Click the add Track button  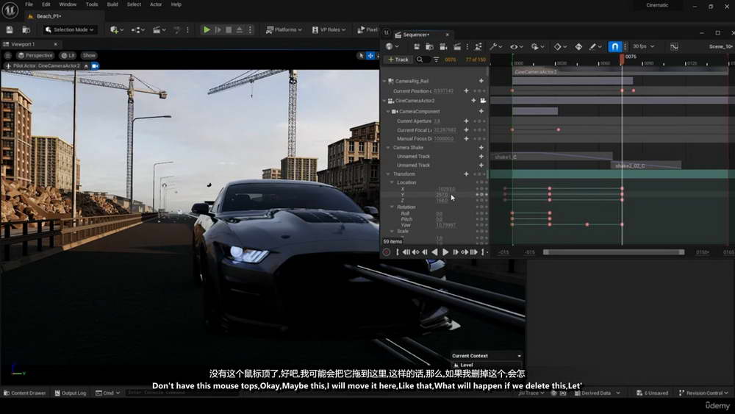tap(398, 60)
